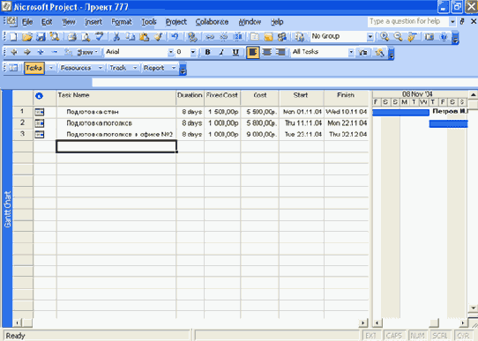Expand the Track guide dropdown
478x341 pixels.
(135, 68)
